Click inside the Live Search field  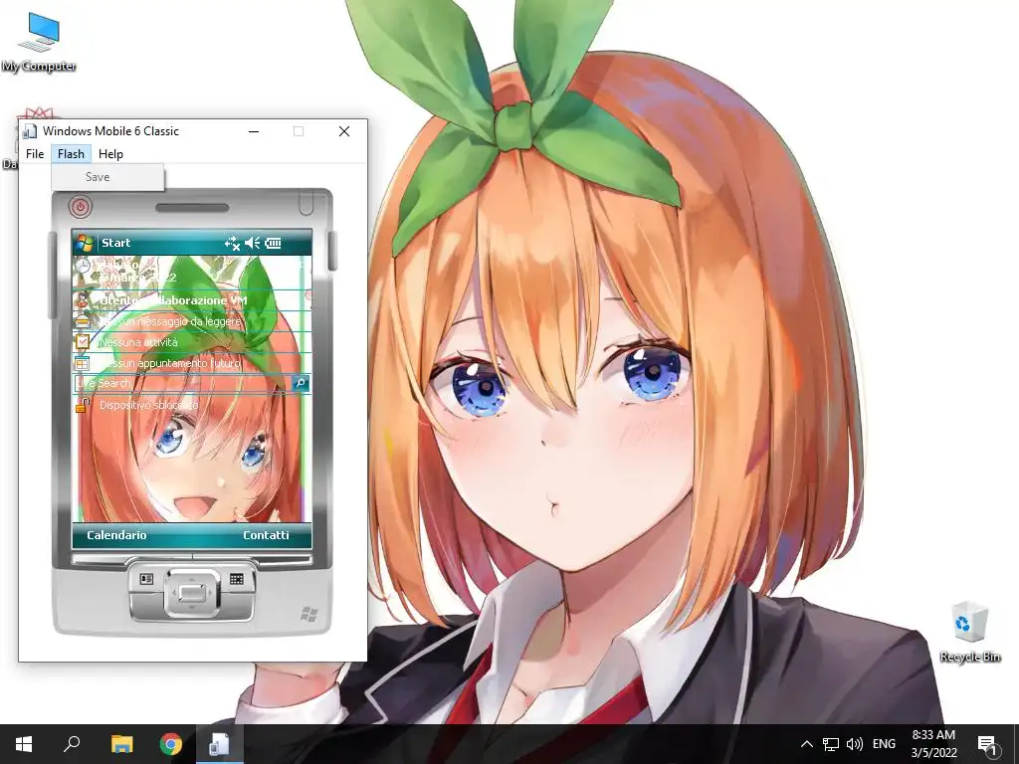click(x=183, y=383)
